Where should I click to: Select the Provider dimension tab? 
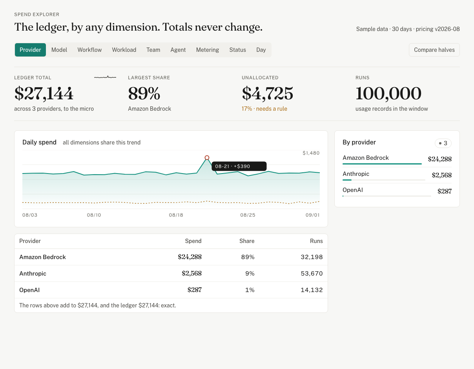(30, 50)
